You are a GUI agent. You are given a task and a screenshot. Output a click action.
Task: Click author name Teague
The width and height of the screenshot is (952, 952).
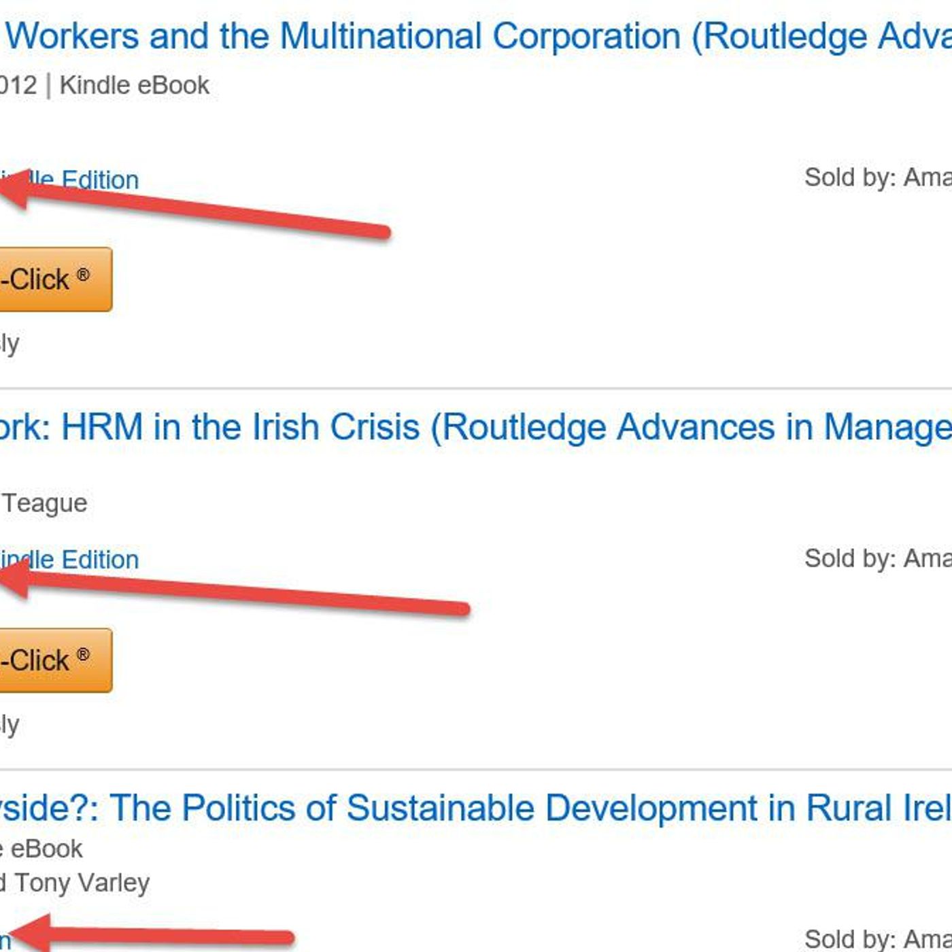(45, 503)
